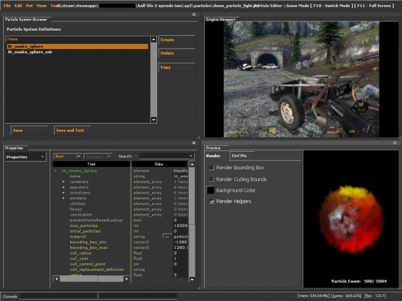Image resolution: width=402 pixels, height=301 pixels.
Task: Enable Render Bounding Box checkbox
Action: tap(212, 167)
